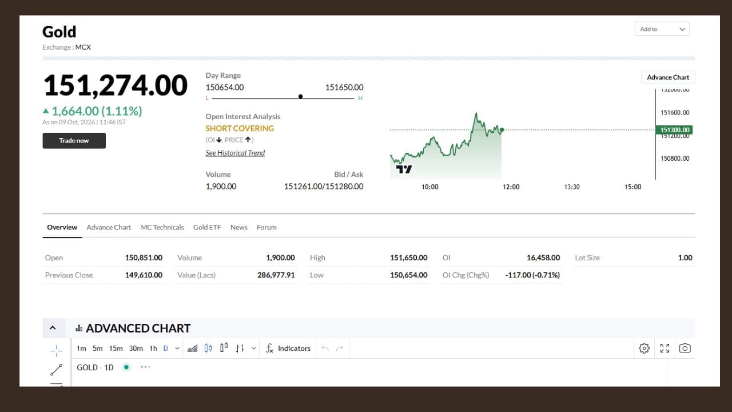The image size is (732, 412).
Task: Open chart in fullscreen mode
Action: click(665, 348)
